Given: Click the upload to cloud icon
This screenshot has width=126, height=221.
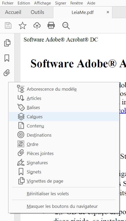Looking at the screenshot, I should [37, 26].
